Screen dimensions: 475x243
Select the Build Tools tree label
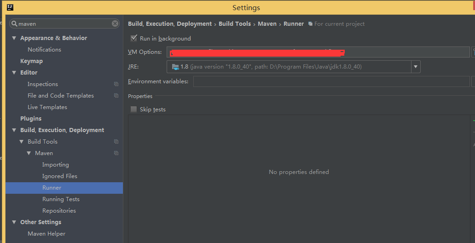pyautogui.click(x=42, y=141)
